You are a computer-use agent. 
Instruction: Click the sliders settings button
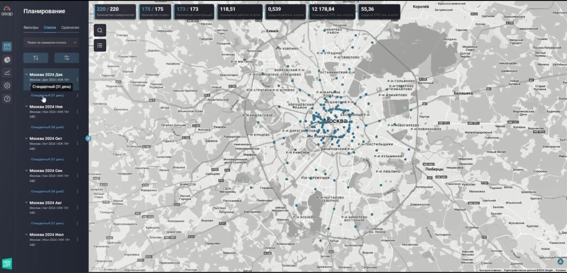(x=67, y=58)
